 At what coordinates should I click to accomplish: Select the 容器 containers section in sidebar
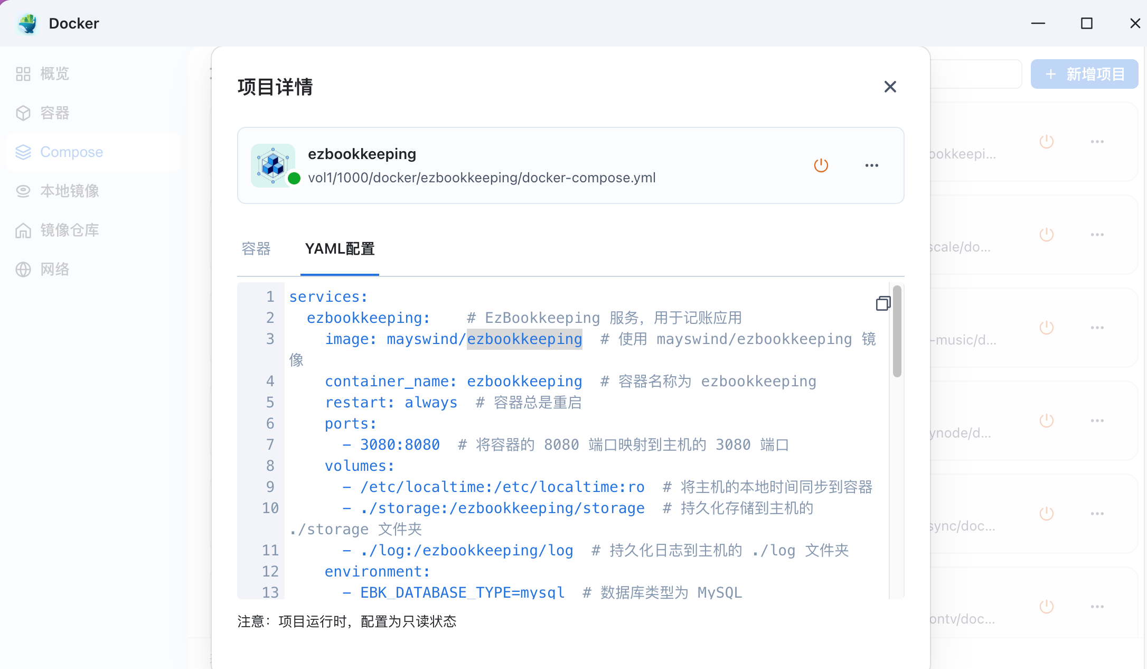pyautogui.click(x=54, y=113)
